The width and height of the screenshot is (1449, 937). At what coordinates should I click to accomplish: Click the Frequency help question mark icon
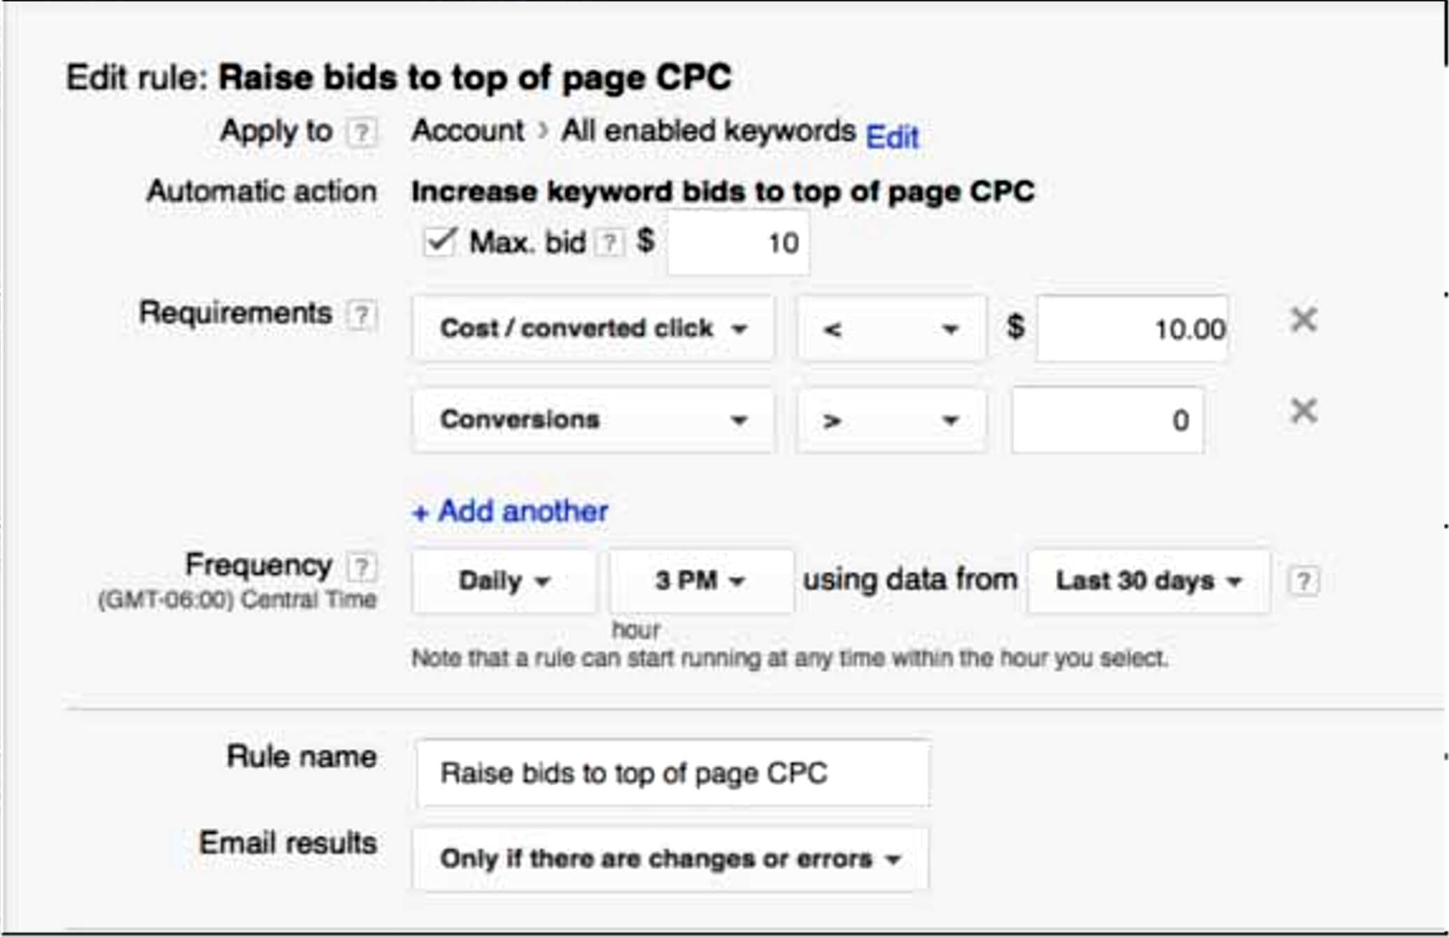pos(362,567)
